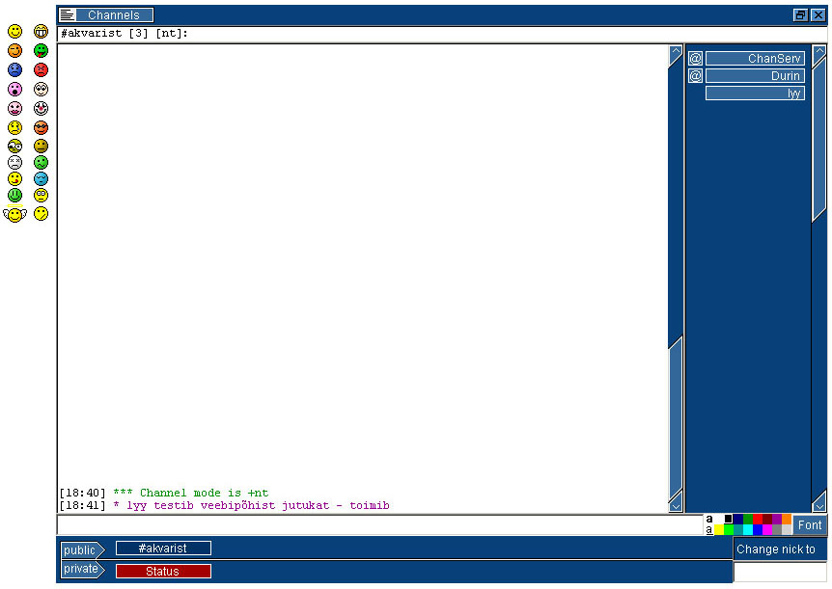This screenshot has height=589, width=832.
Task: Insert the green happy face emoticon
Action: (14, 195)
